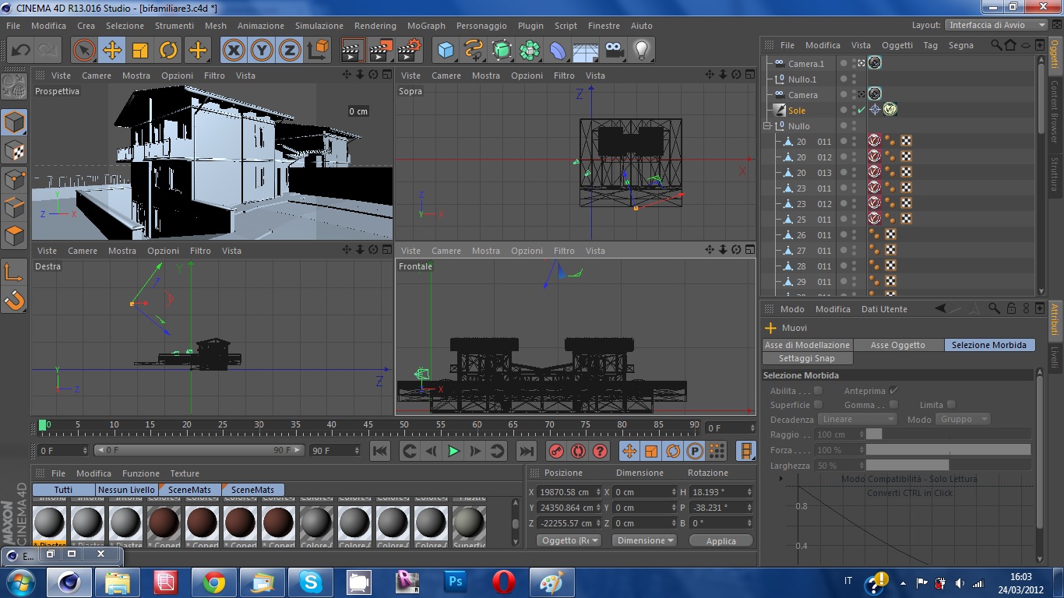Toggle the Anteprima checkbox

[893, 391]
